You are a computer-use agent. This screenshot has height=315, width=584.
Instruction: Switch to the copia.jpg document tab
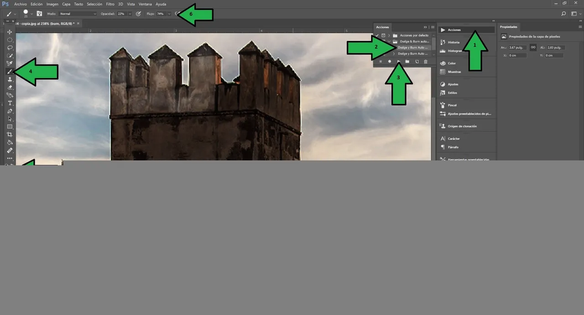pos(45,23)
